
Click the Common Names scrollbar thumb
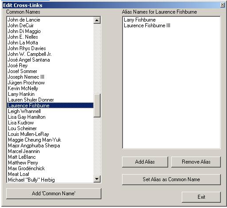click(97, 106)
